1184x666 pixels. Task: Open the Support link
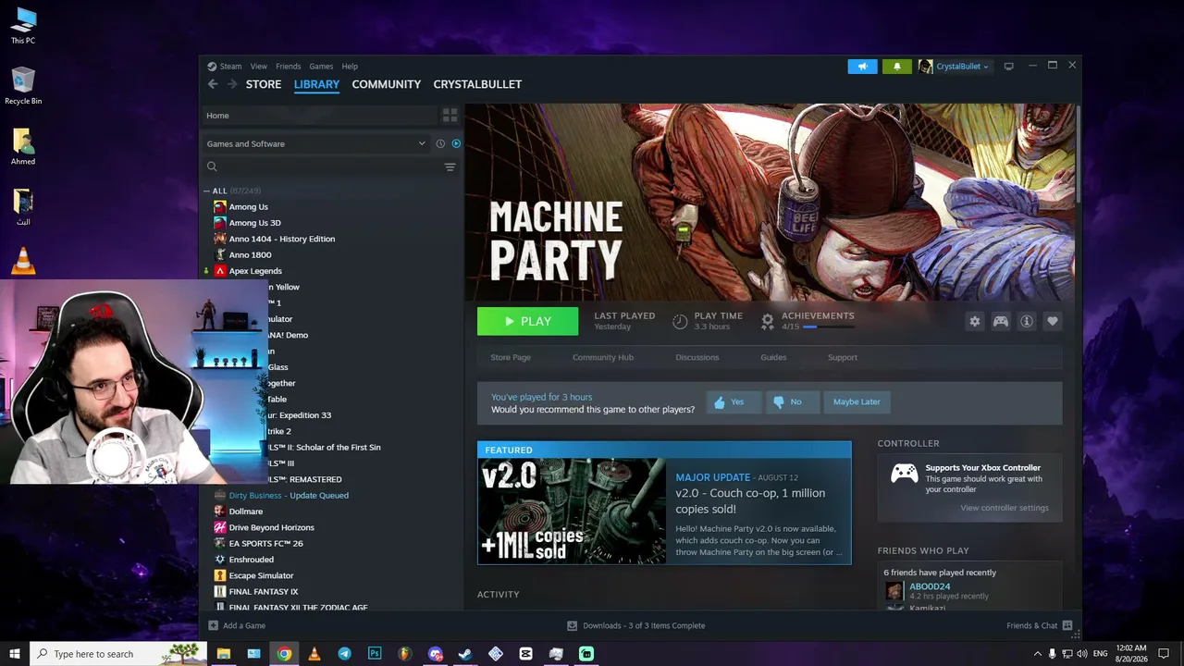pyautogui.click(x=843, y=358)
